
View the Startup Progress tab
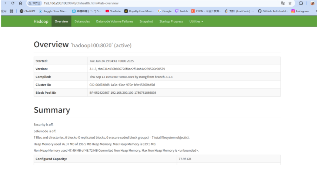point(171,21)
